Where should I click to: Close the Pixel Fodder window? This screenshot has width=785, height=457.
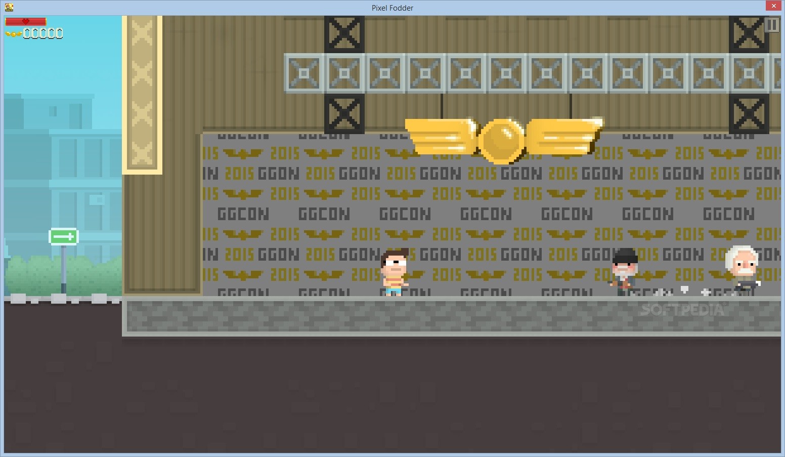(x=772, y=6)
